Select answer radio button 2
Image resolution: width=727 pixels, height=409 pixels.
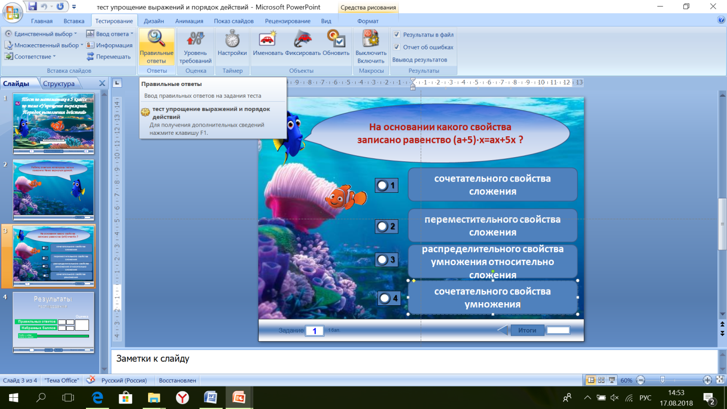(x=382, y=226)
